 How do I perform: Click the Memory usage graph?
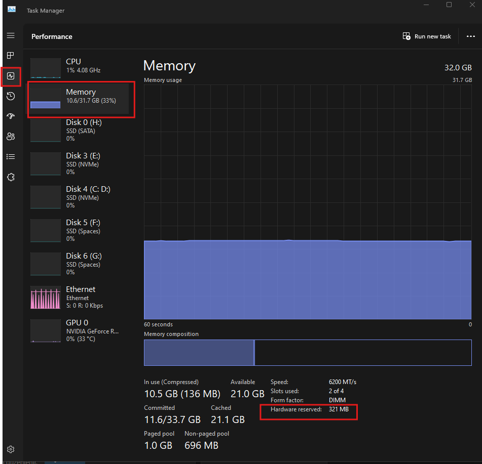307,201
